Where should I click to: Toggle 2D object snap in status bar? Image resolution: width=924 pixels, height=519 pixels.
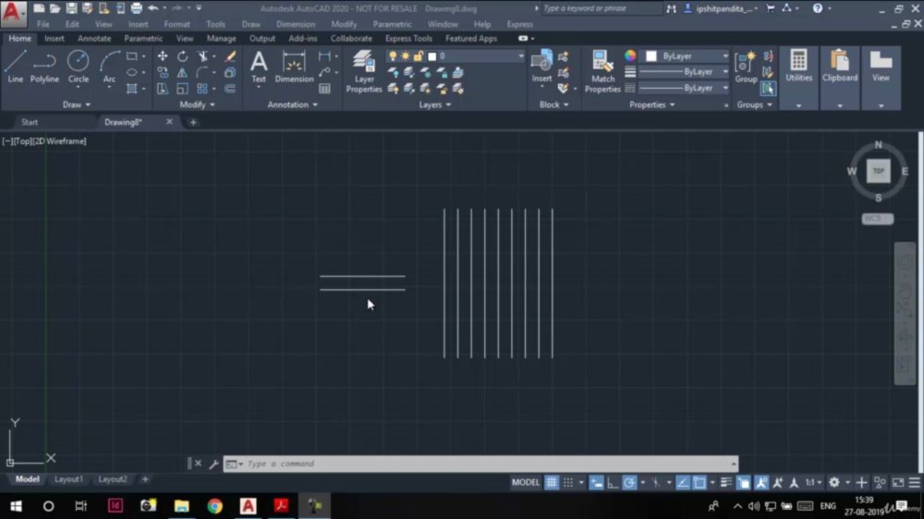click(x=699, y=482)
